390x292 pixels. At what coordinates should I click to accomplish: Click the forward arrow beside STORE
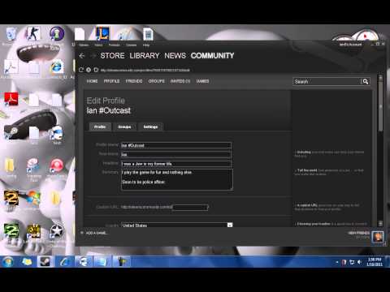coord(93,56)
